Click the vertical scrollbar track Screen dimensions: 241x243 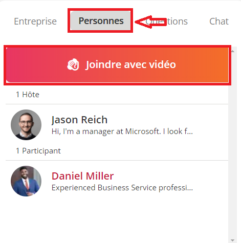tap(232, 145)
